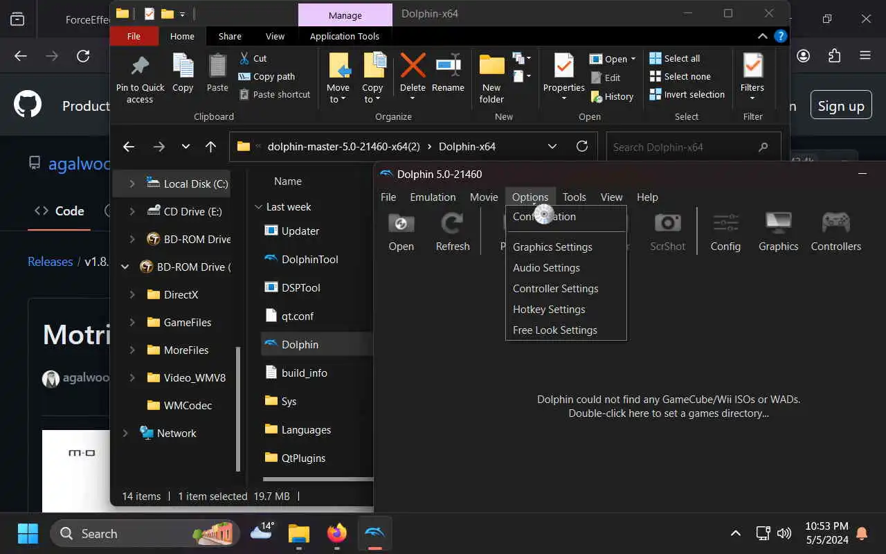Viewport: 886px width, 554px height.
Task: Open Controllers gamepad icon in Dolphin toolbar
Action: coord(835,223)
